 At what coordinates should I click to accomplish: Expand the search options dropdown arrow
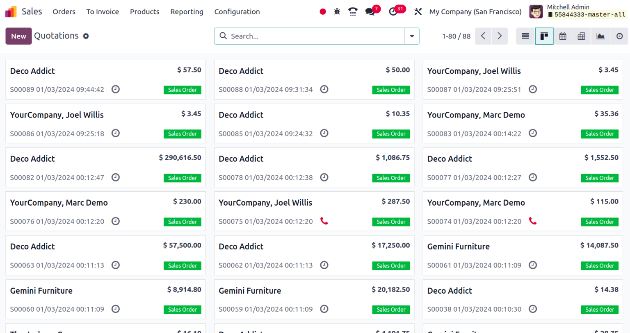pos(412,36)
